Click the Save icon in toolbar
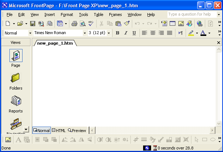 click(33, 24)
